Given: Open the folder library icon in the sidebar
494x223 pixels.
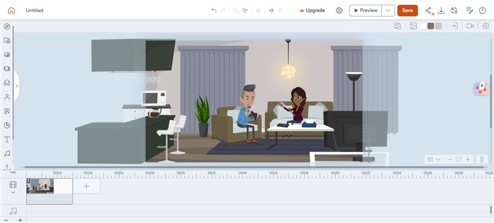Looking at the screenshot, I should point(7,41).
